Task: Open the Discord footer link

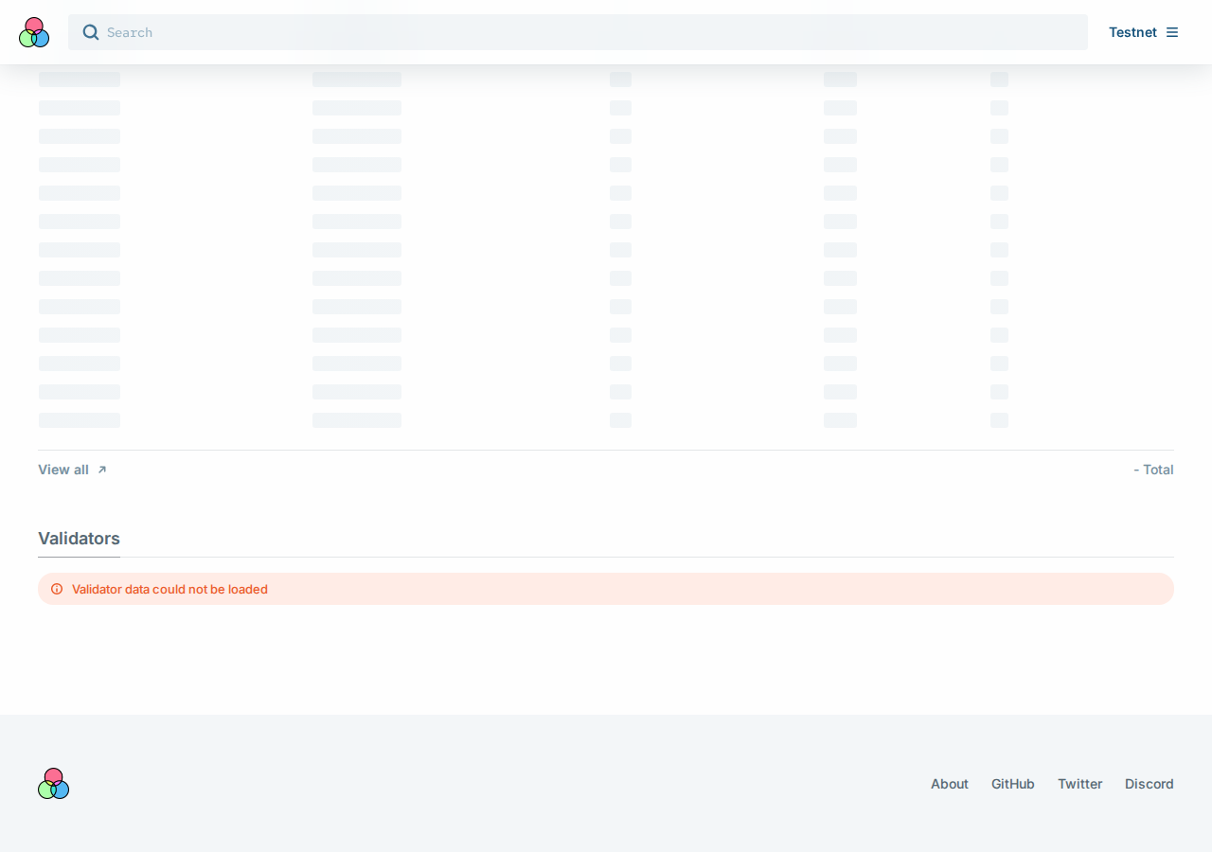Action: (1150, 784)
